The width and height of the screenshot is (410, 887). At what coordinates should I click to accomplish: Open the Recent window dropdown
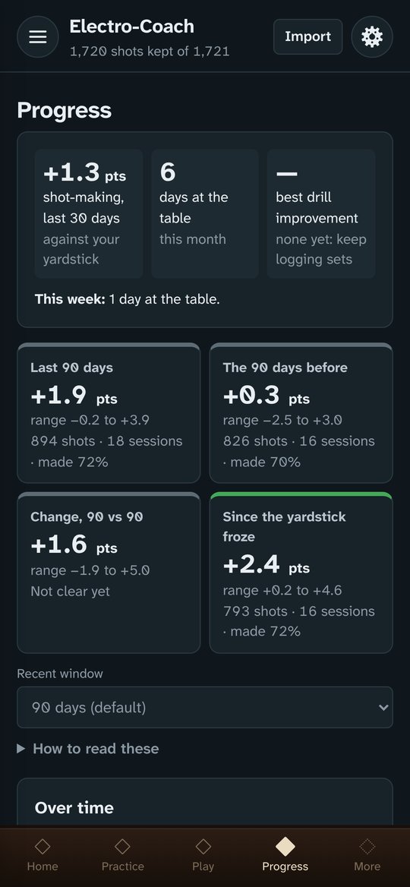205,707
